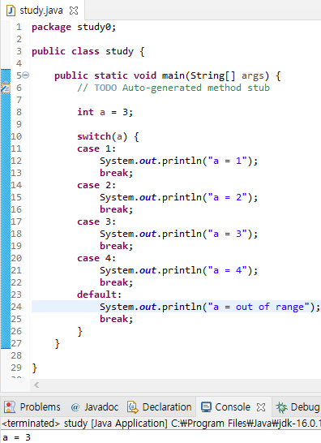
Task: Select the study.java editor tab
Action: tap(41, 11)
